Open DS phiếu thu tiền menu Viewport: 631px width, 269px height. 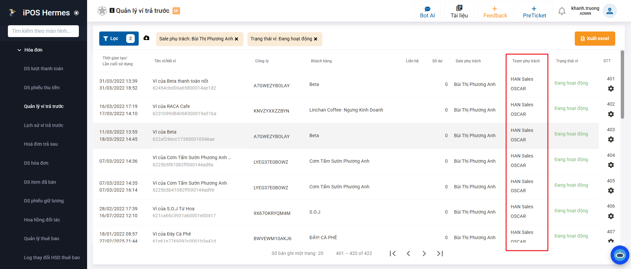point(42,88)
